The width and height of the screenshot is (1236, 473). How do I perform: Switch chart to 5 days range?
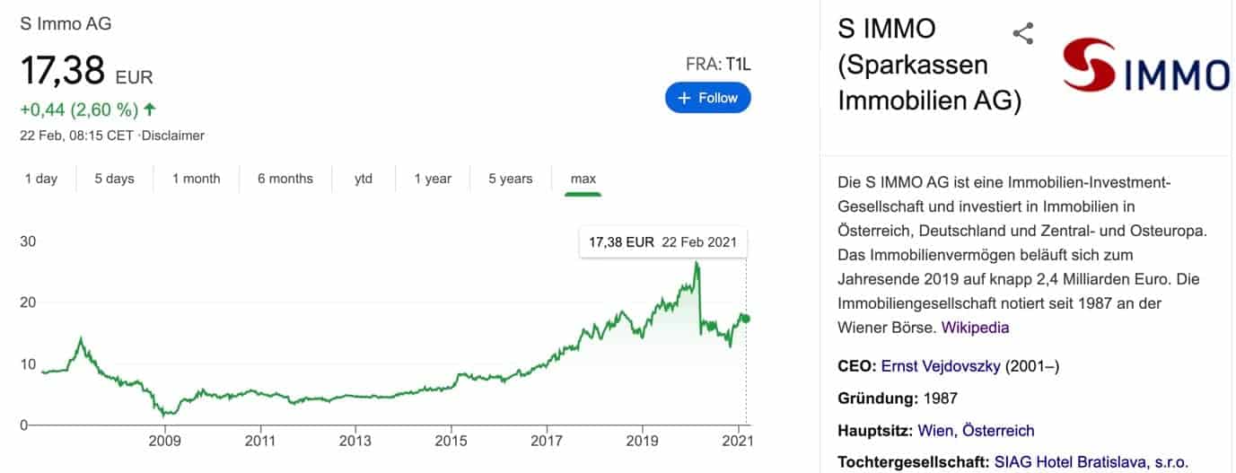point(115,179)
